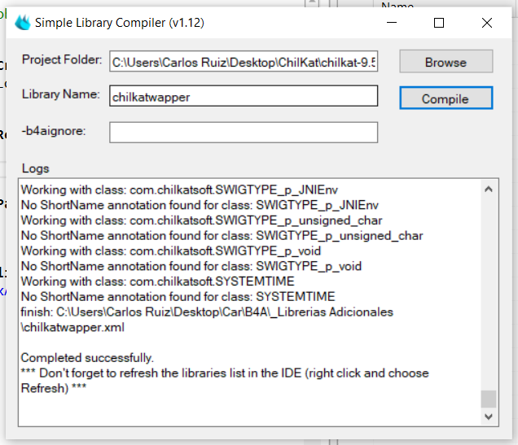The image size is (518, 445).
Task: Click 'Working with class: com.chilkatsoft.SWIGTYPE_p_JNIEnv' log line
Action: click(x=179, y=190)
